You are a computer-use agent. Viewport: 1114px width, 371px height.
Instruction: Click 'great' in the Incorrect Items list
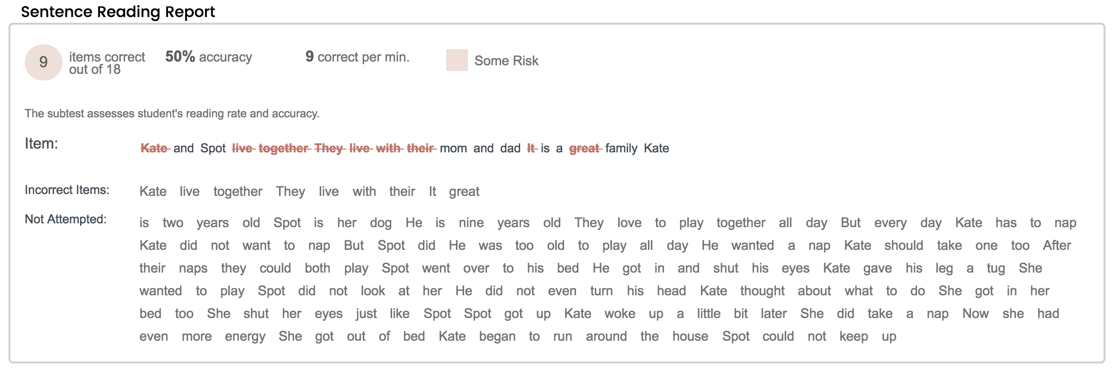pyautogui.click(x=464, y=191)
